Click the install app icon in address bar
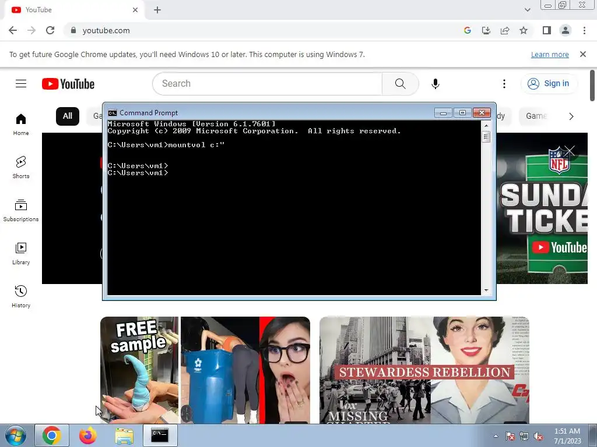Viewport: 597px width, 447px height. coord(486,30)
